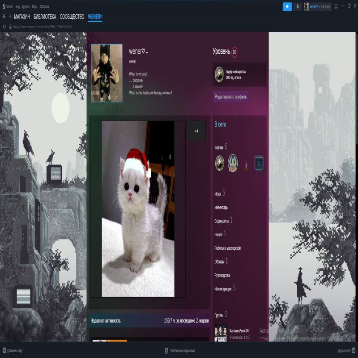
Task: Click the dark square badge numbered 1
Action: click(259, 163)
